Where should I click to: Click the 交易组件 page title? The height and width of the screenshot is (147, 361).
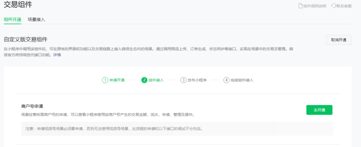[18, 5]
